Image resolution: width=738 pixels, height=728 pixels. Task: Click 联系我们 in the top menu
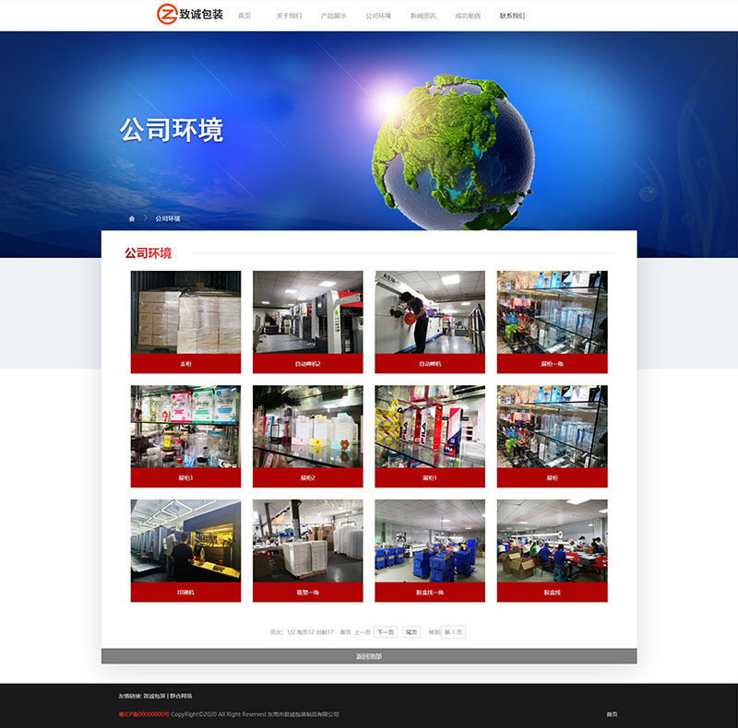[512, 16]
